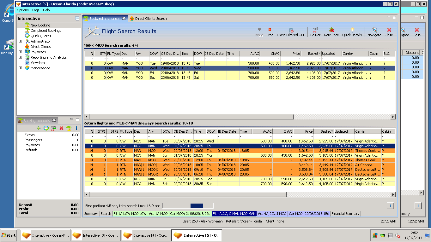This screenshot has height=242, width=431.
Task: Sort the top results by Basket column
Action: point(311,54)
